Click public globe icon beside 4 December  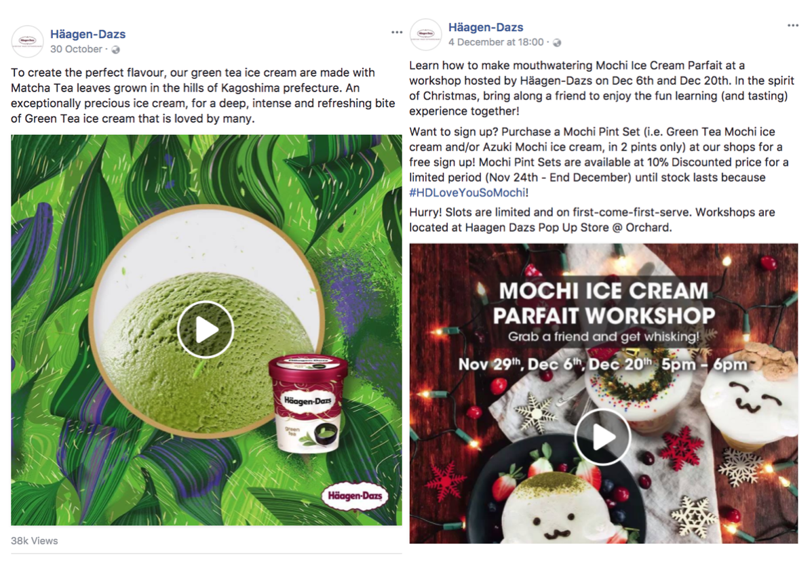point(557,43)
